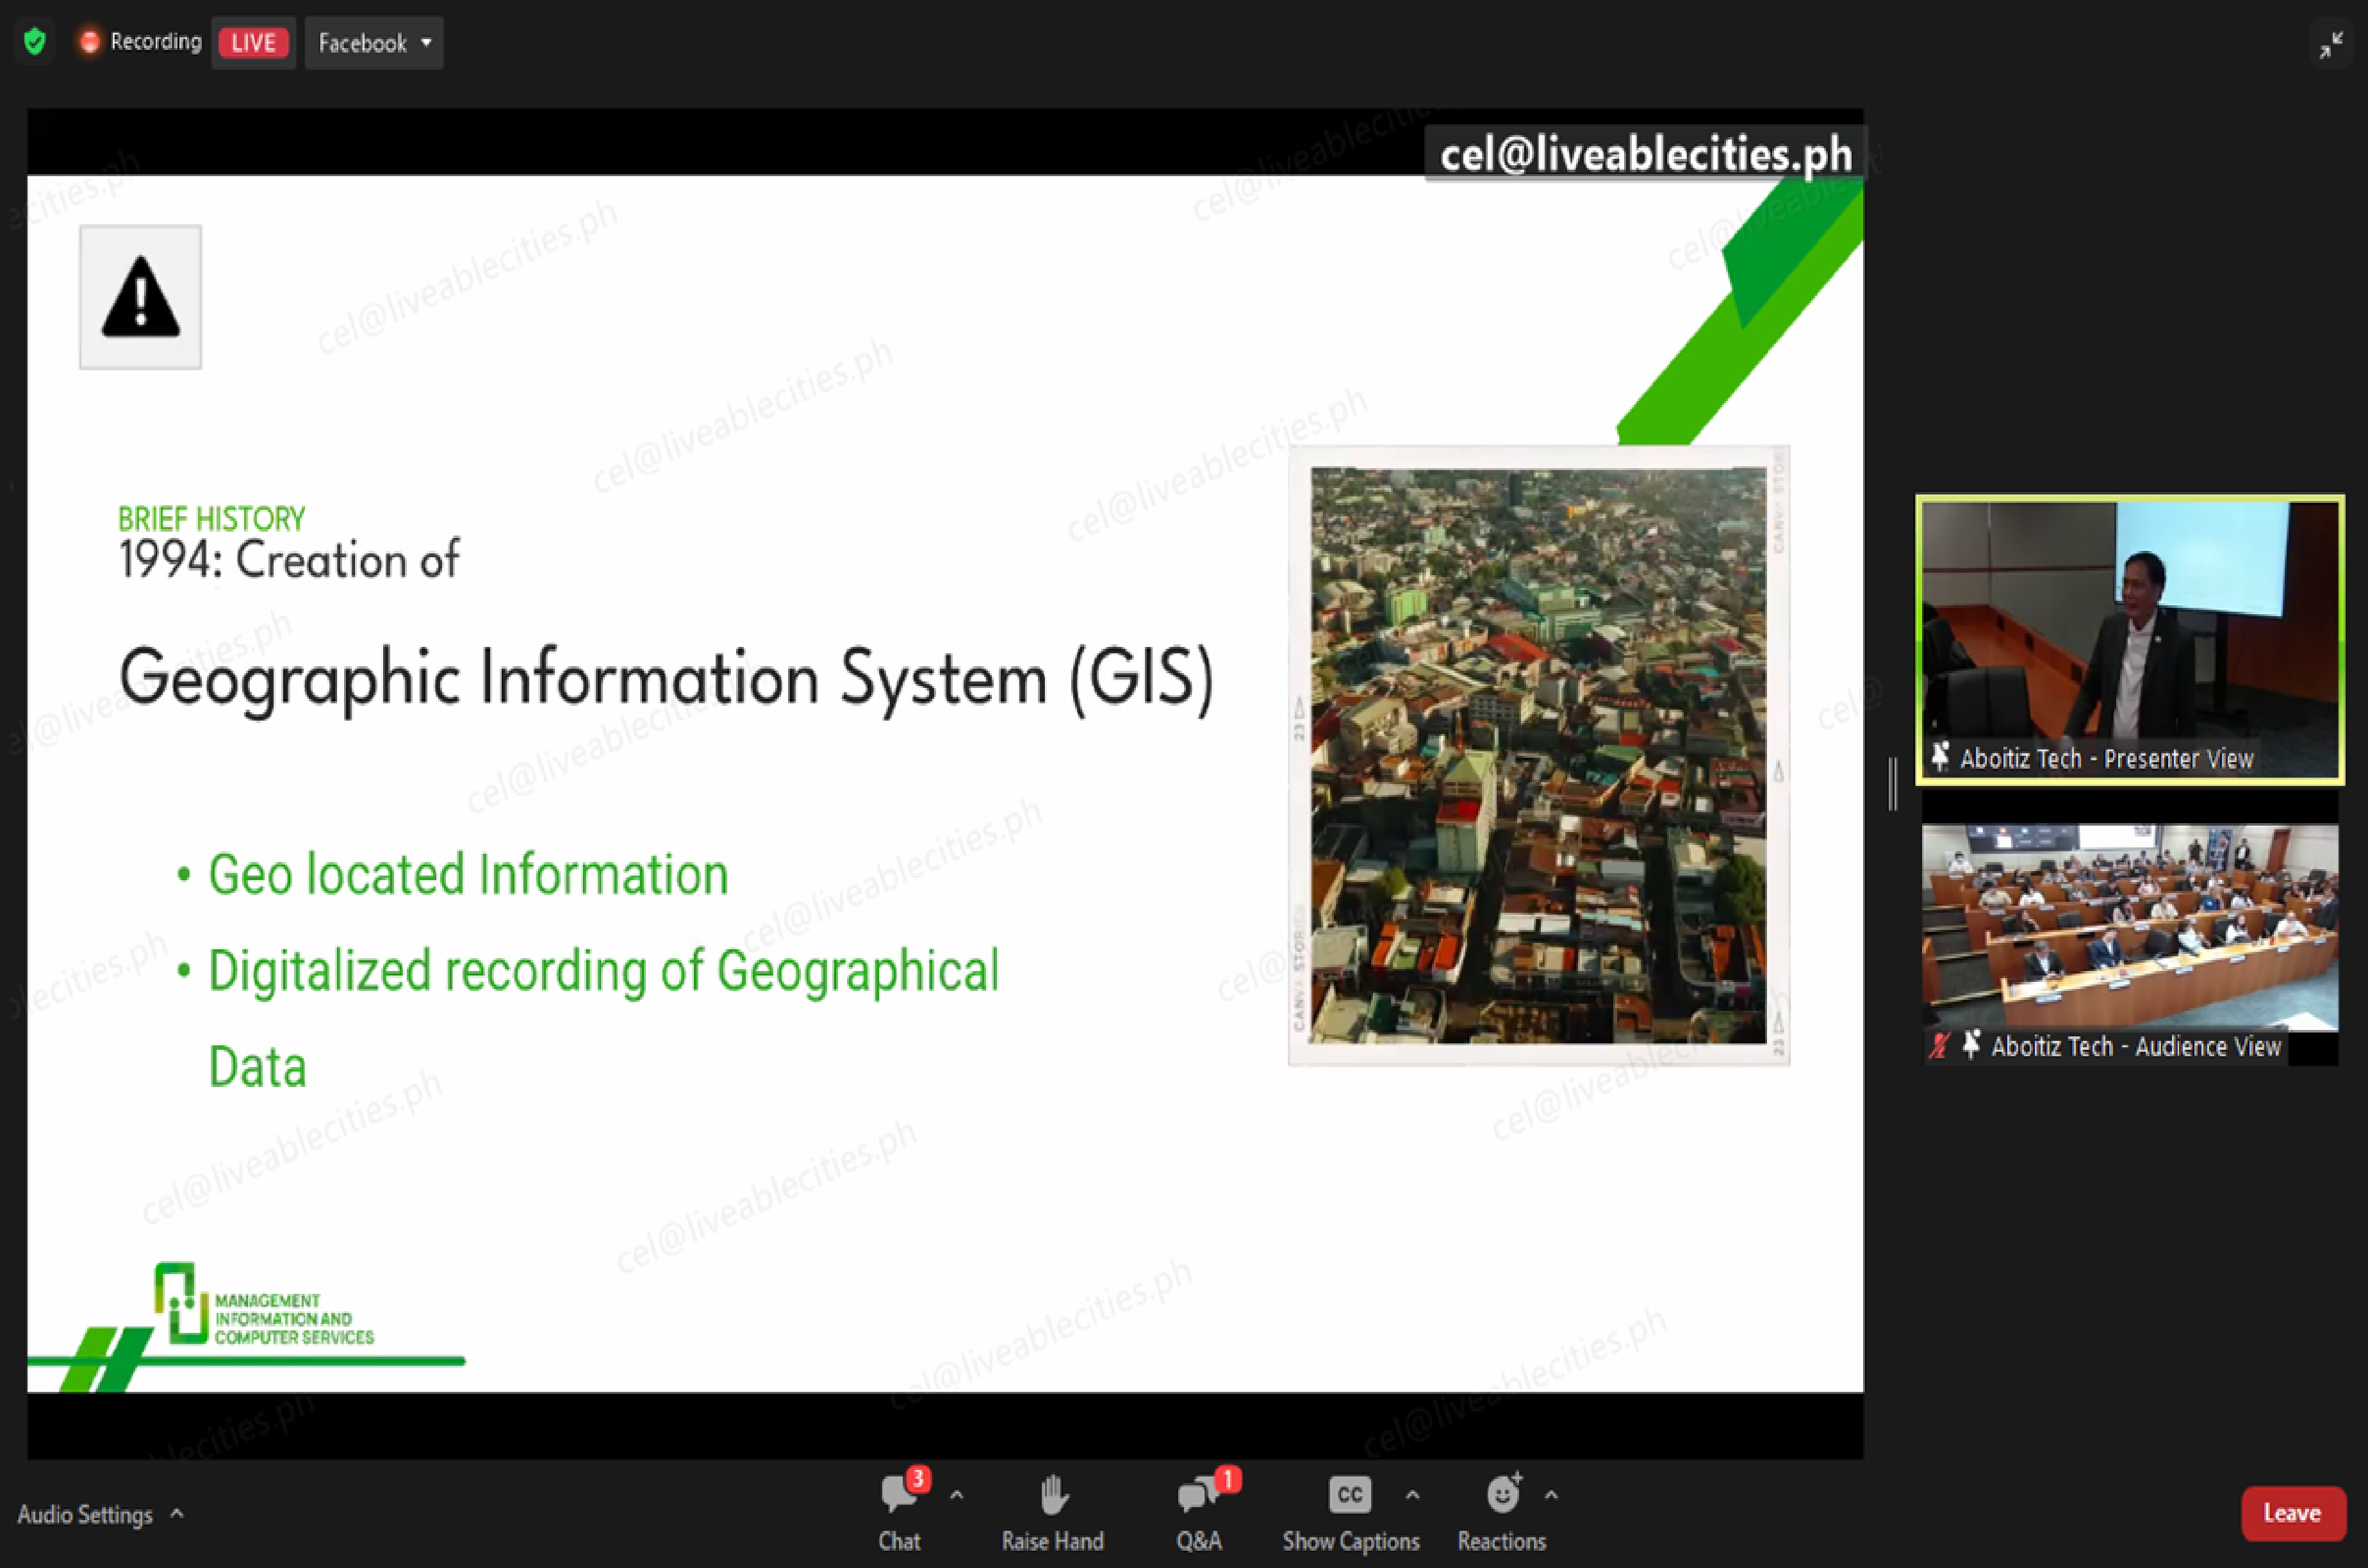Click the red Recording indicator
Image resolution: width=2368 pixels, height=1568 pixels.
(x=90, y=42)
